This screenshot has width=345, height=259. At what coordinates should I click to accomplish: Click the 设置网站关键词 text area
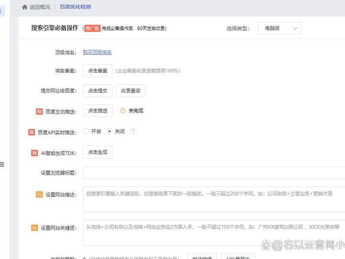click(x=214, y=233)
